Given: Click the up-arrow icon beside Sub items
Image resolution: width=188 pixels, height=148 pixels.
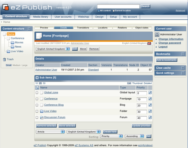Looking at the screenshot, I should tap(37, 78).
